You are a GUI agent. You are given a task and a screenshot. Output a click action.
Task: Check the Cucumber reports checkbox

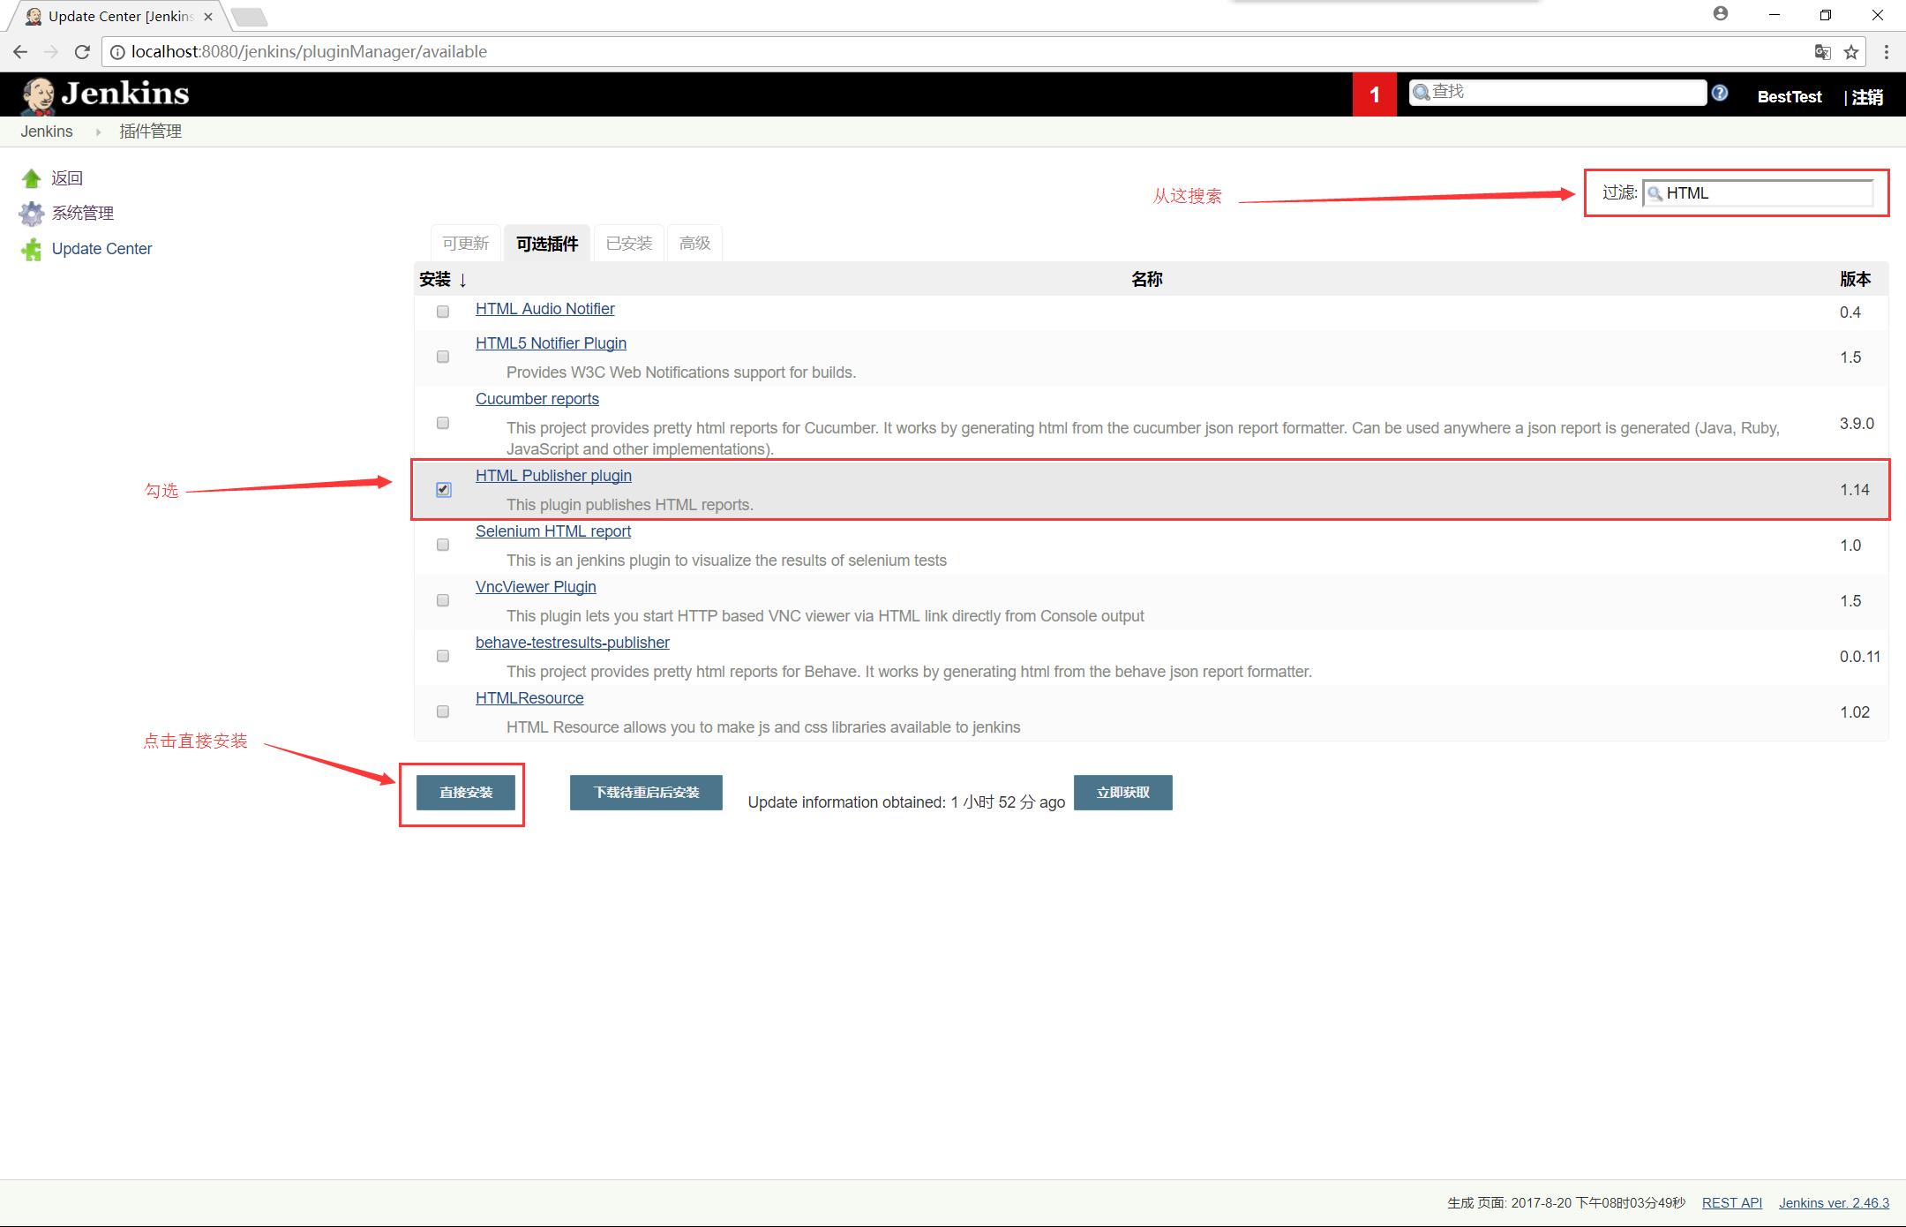(x=443, y=423)
